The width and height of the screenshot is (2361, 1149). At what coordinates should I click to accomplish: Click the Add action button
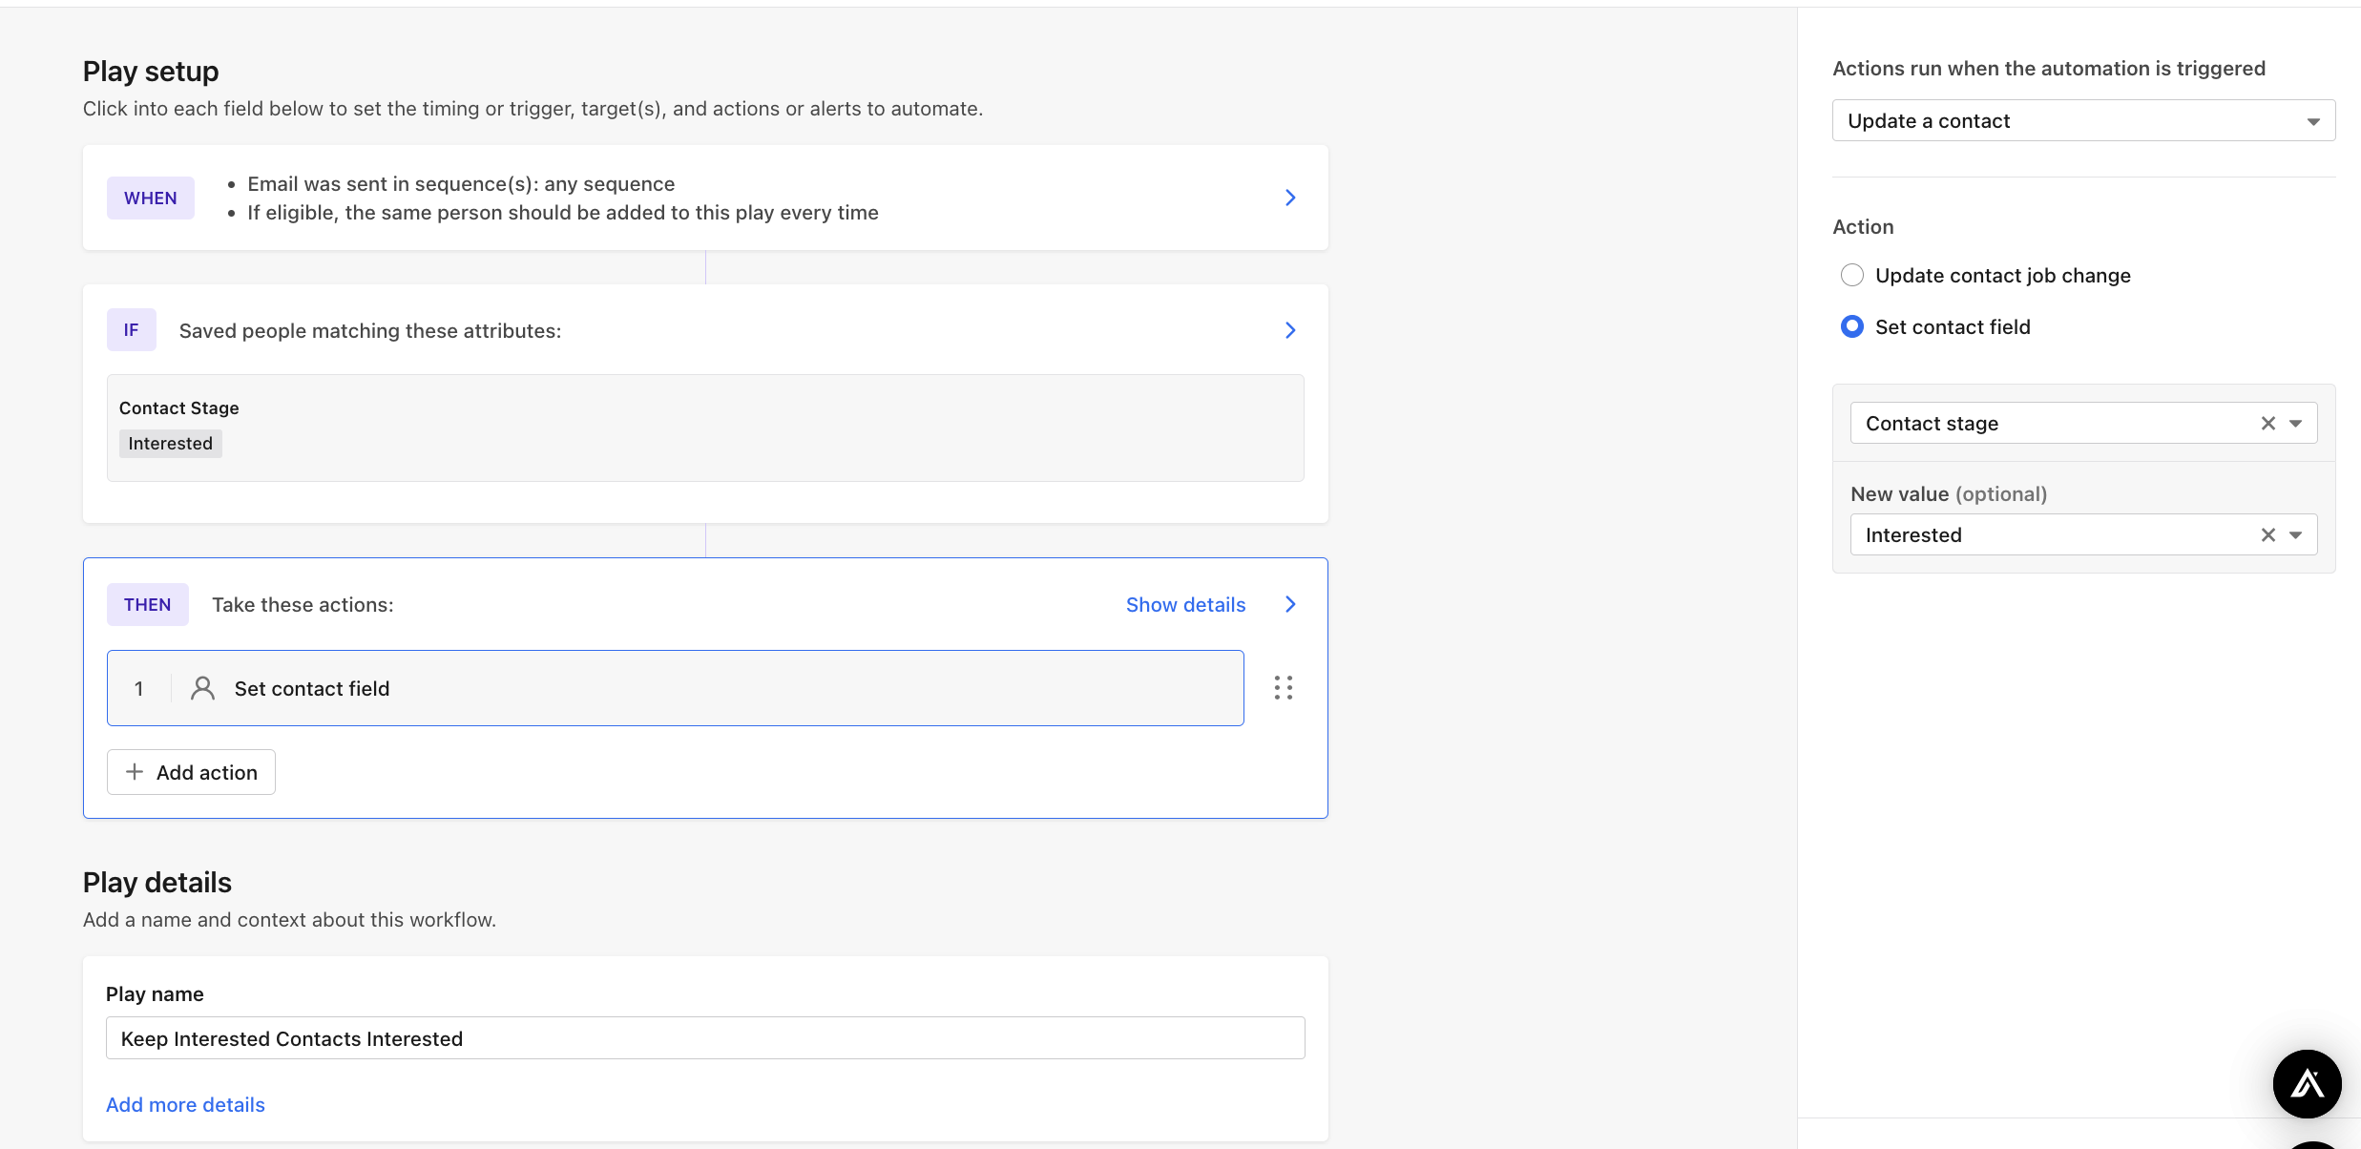pos(191,772)
